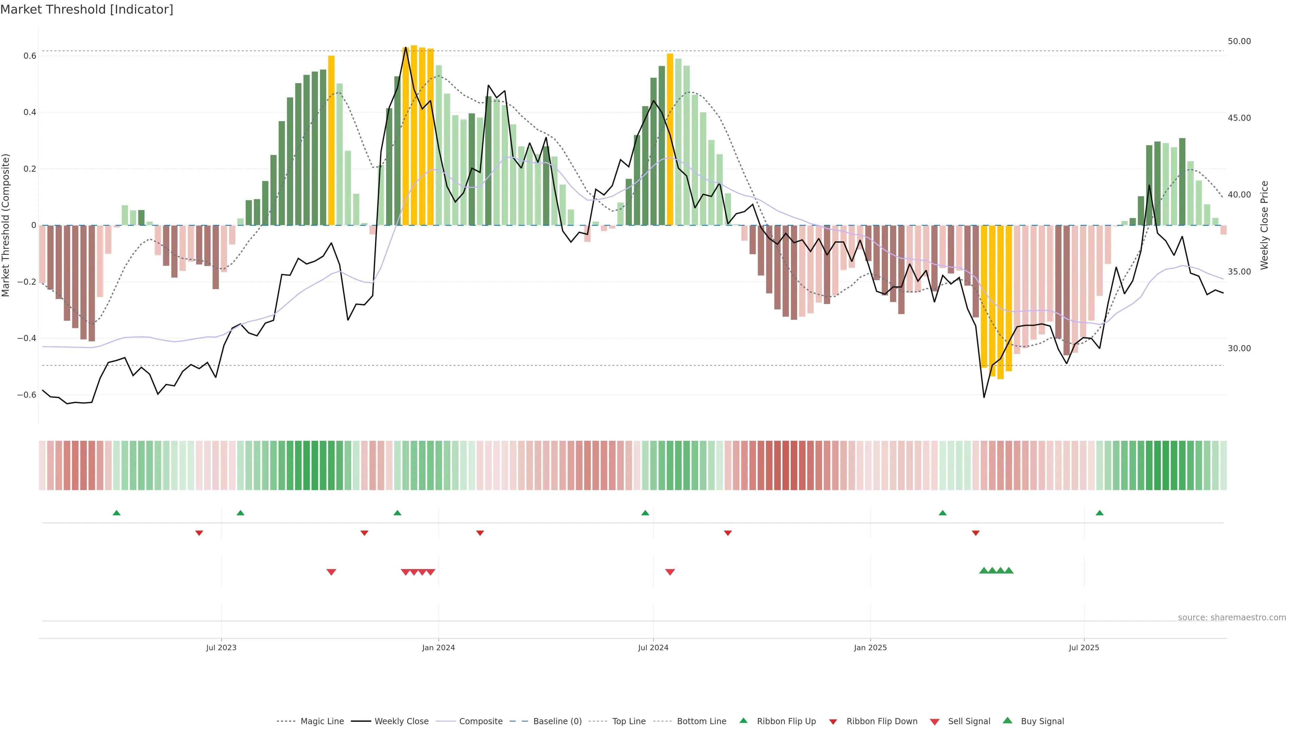Click the leftmost red Ribbon Flip Down marker
1303x733 pixels.
[199, 533]
